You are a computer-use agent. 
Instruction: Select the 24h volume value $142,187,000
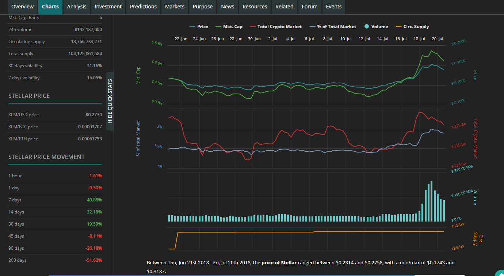88,30
